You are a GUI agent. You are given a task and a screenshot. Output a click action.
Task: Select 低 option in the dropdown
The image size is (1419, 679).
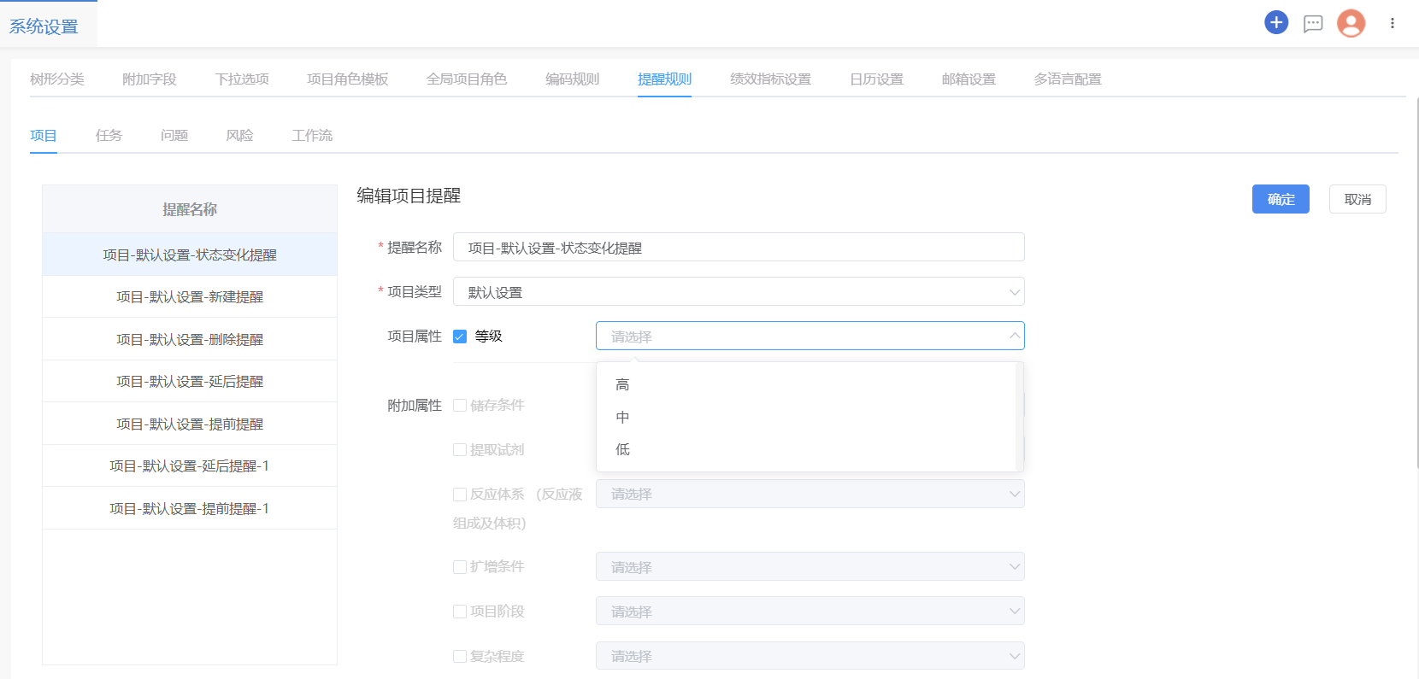pos(622,450)
